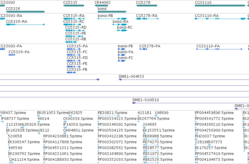Image resolution: width=249 pixels, height=164 pixels.
Task: Select the CG33110-PA protein label
Action: coord(208,46)
